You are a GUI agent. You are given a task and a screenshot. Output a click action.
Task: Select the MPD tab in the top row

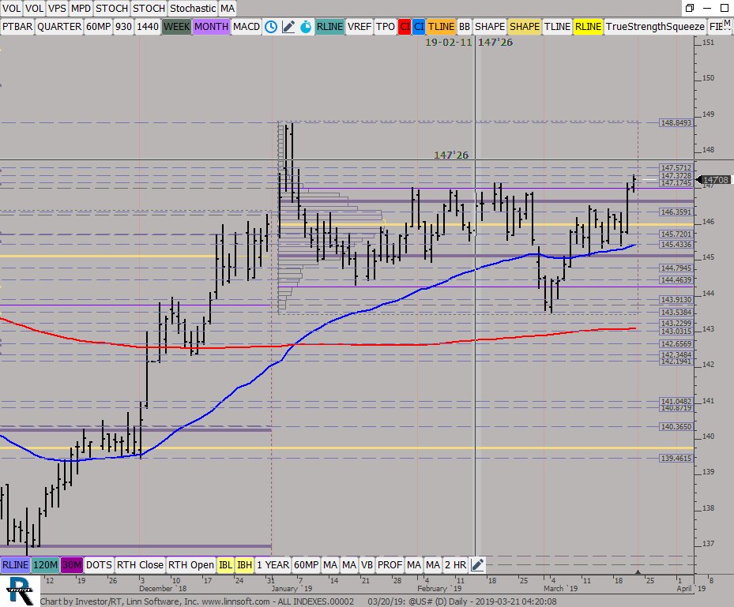click(81, 8)
